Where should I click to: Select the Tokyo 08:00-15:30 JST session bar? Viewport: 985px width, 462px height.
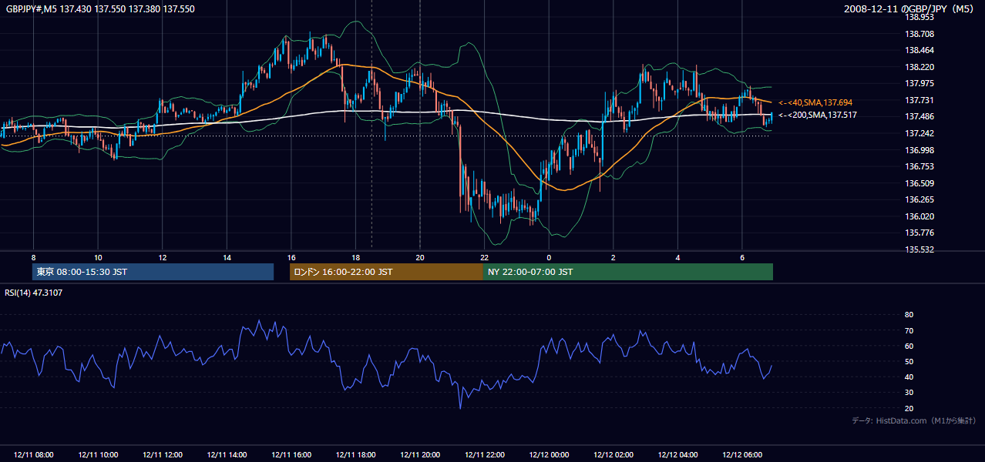coord(153,272)
